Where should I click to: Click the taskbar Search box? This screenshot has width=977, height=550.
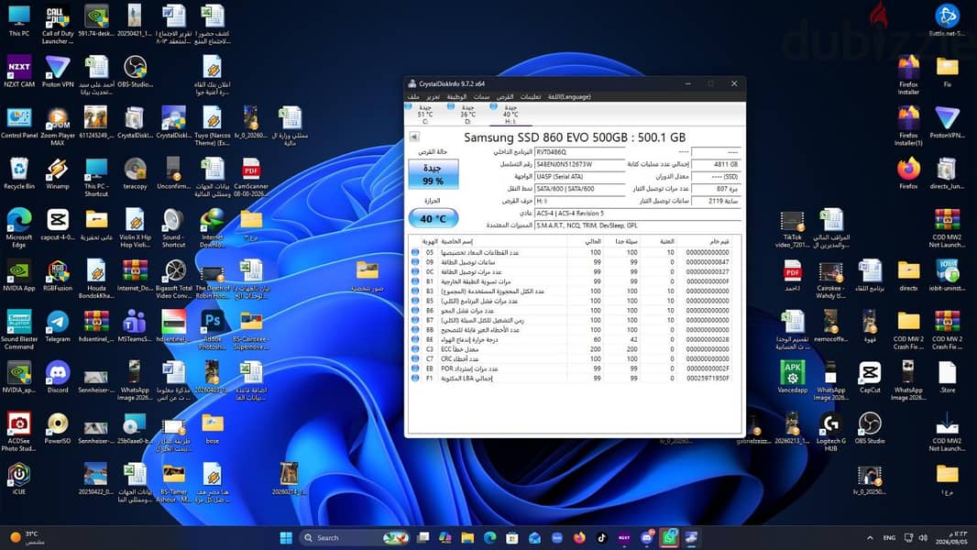(353, 537)
